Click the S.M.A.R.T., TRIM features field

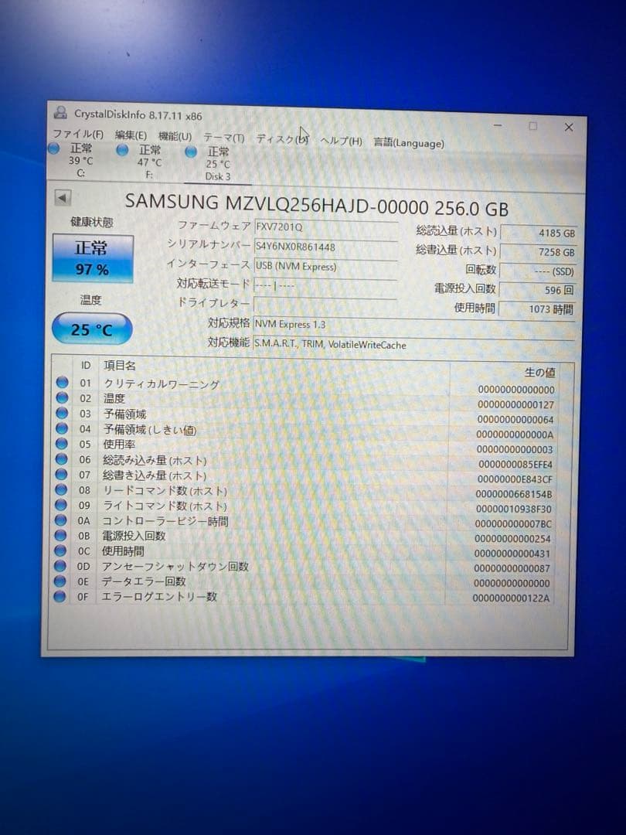click(413, 345)
